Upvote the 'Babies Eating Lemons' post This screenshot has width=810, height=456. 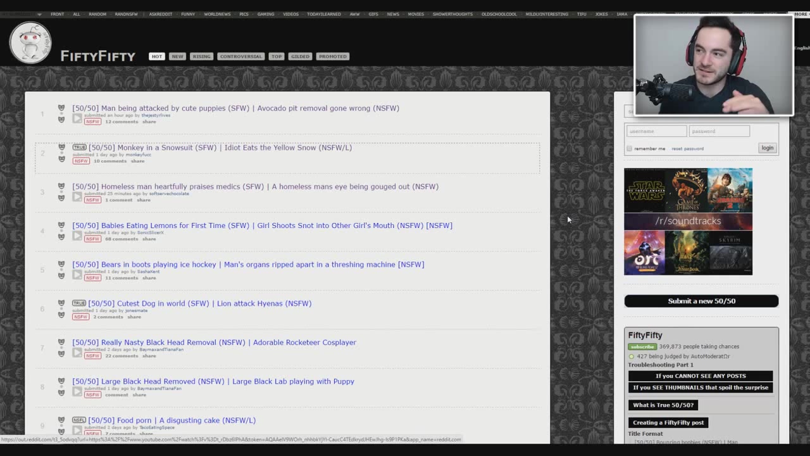pos(61,225)
